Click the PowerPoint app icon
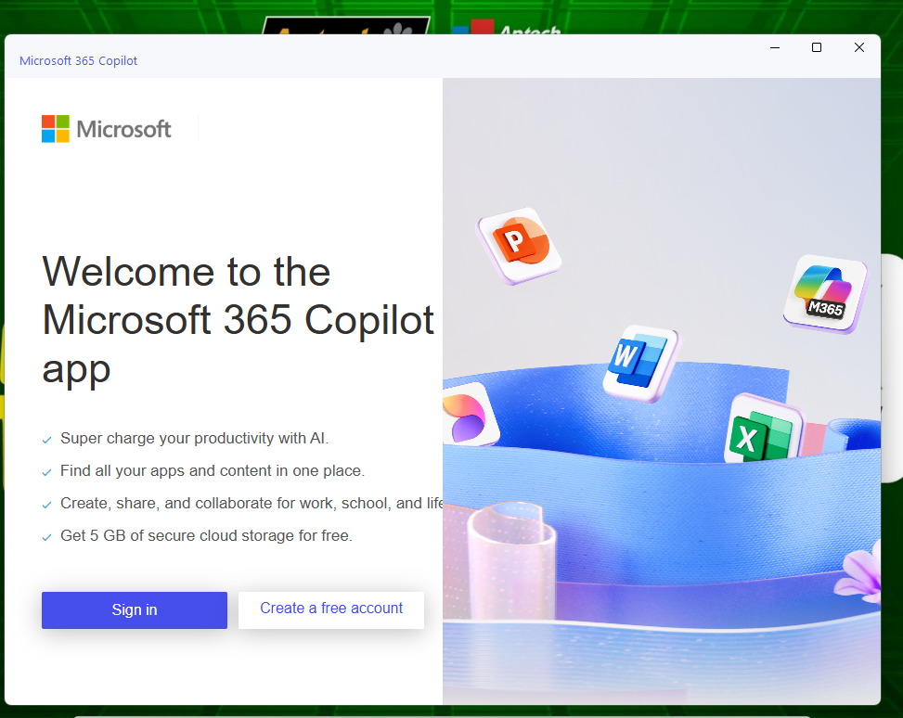The width and height of the screenshot is (903, 718). 520,245
